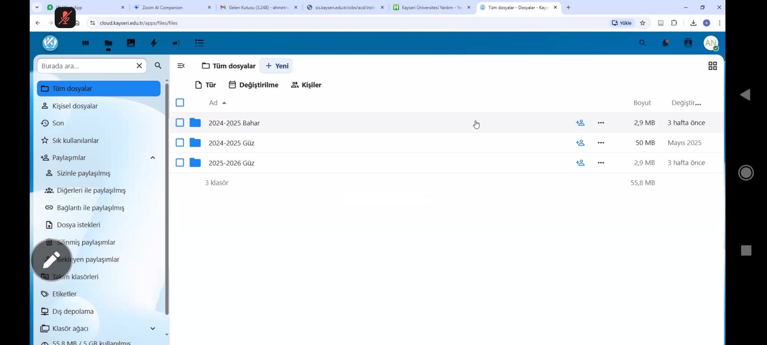The height and width of the screenshot is (345, 767).
Task: Open the Değiştirilme filter dropdown
Action: [254, 85]
